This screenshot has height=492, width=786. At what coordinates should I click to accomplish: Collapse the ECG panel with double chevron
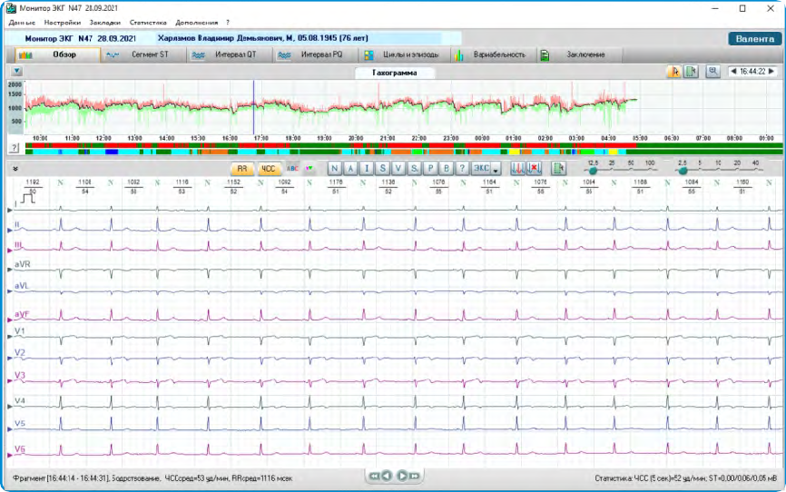click(15, 168)
